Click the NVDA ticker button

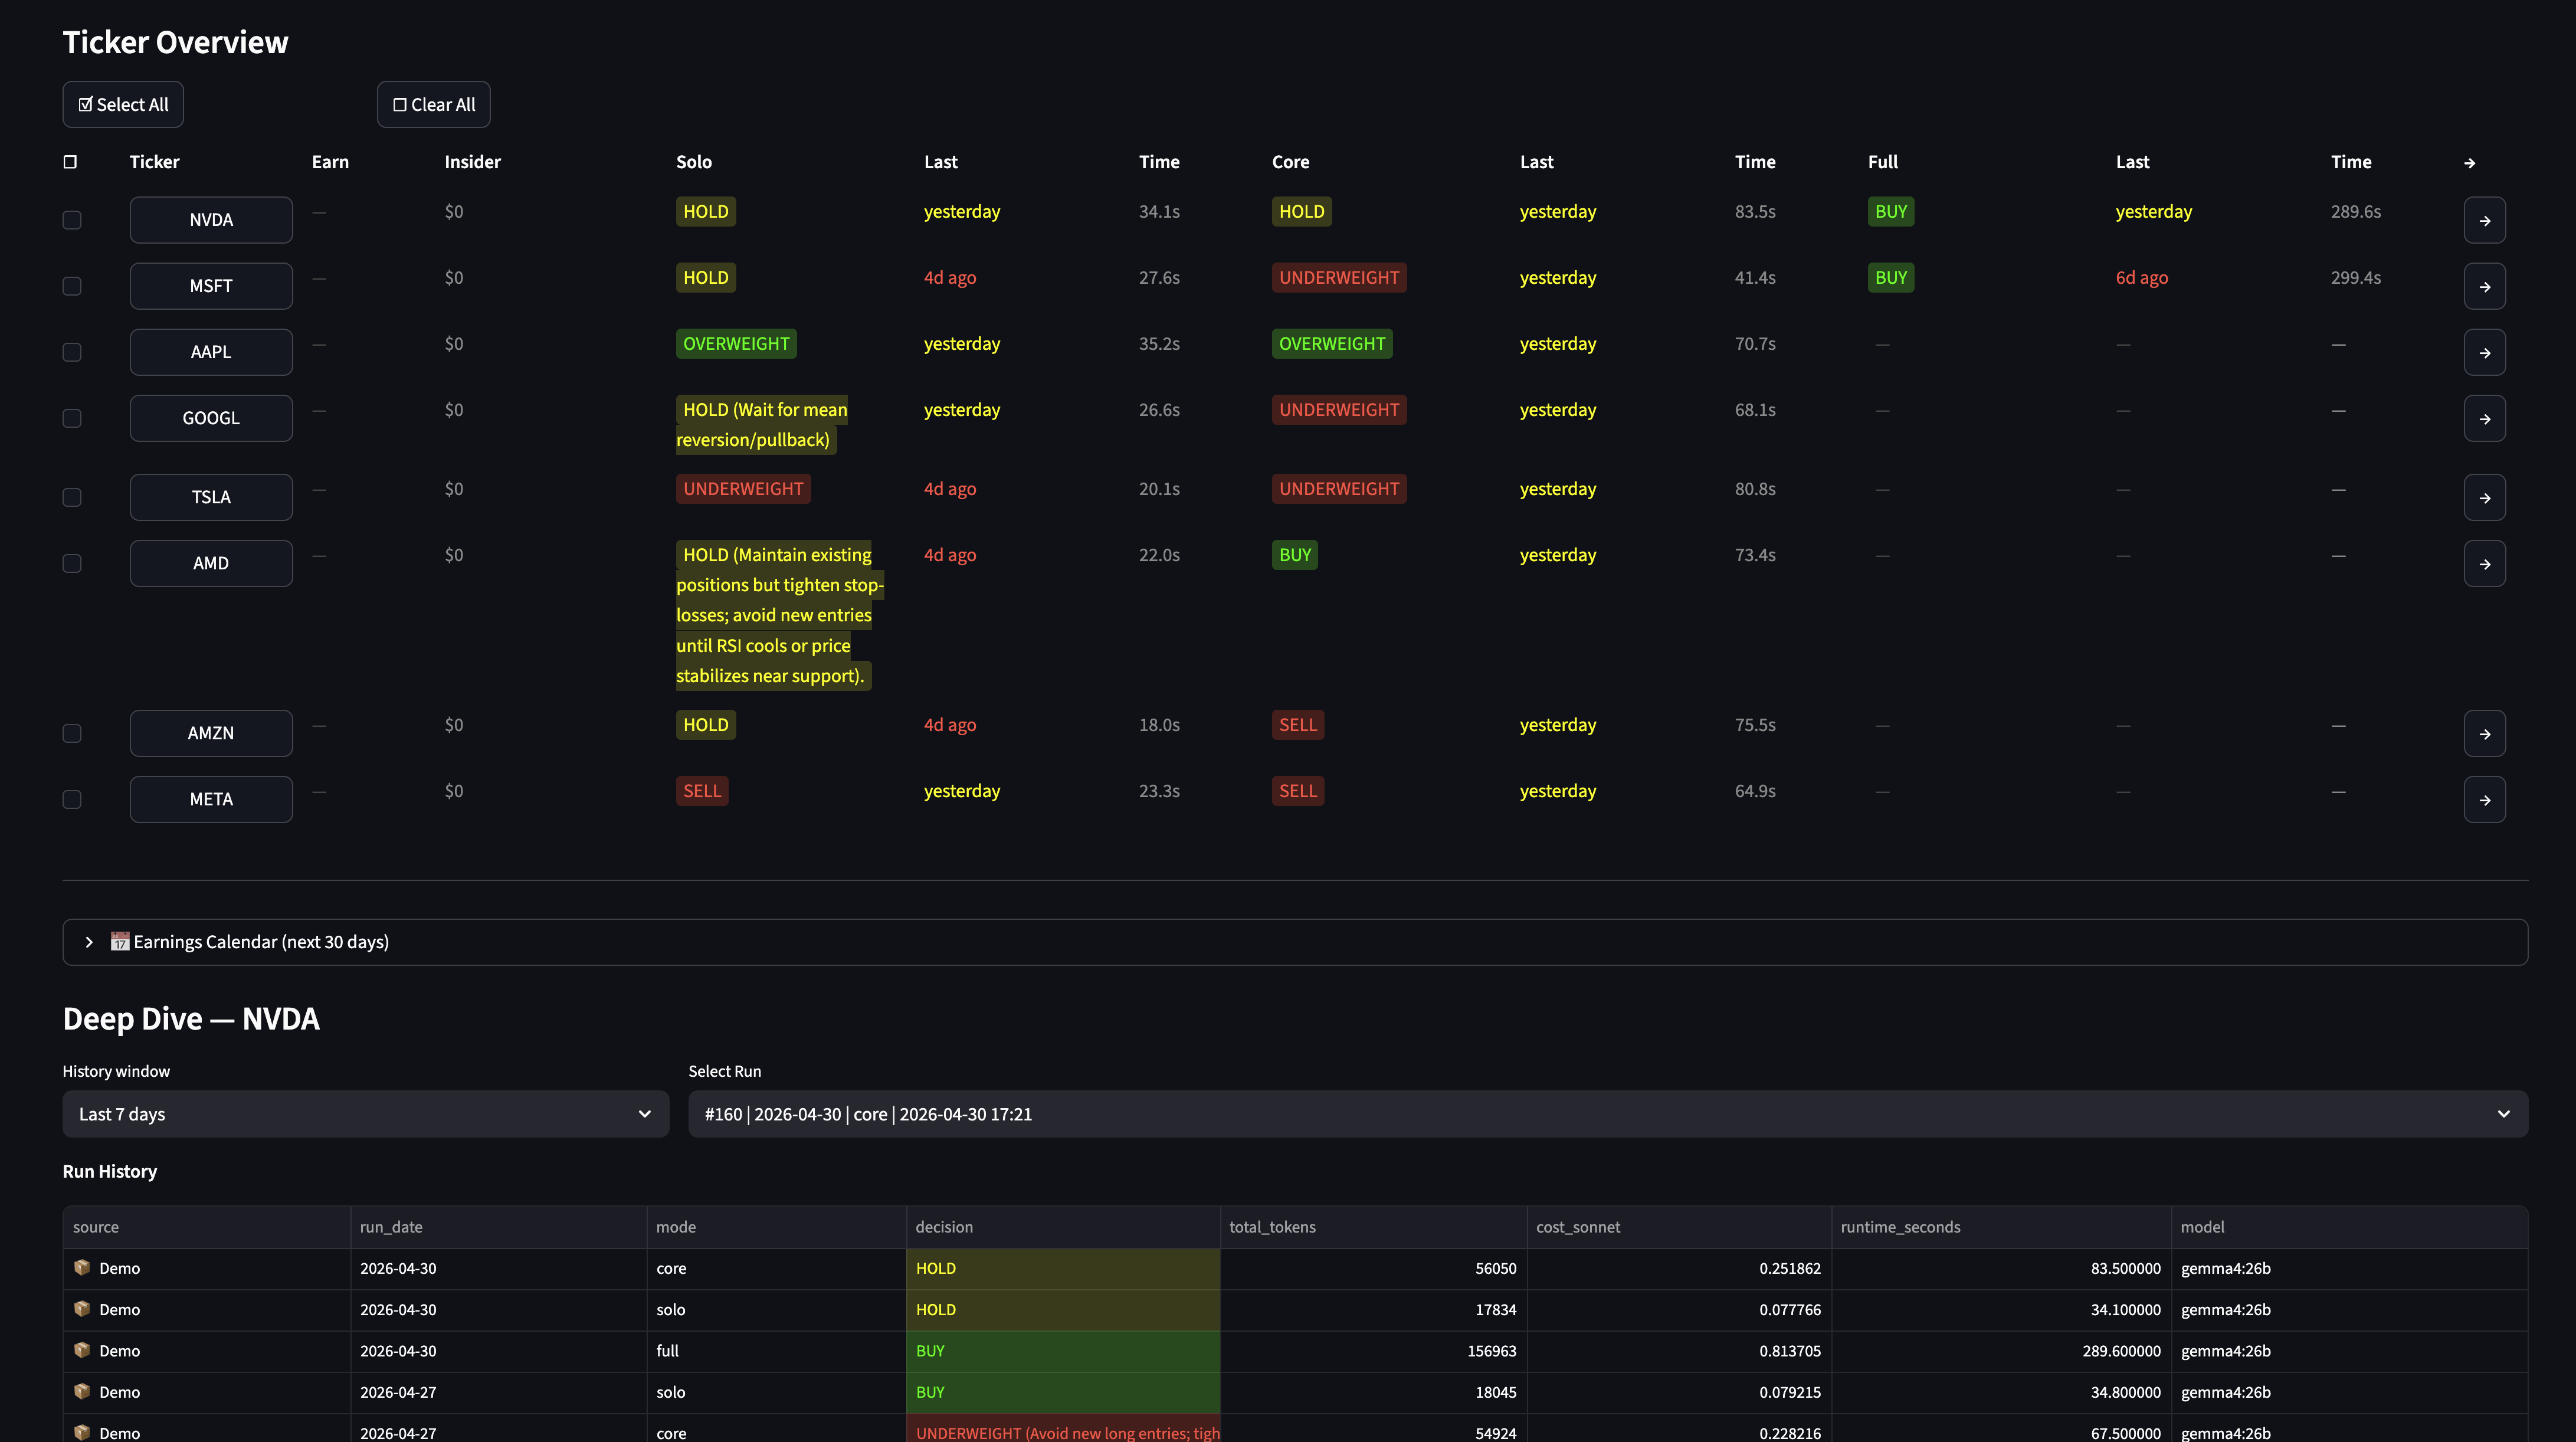tap(211, 220)
